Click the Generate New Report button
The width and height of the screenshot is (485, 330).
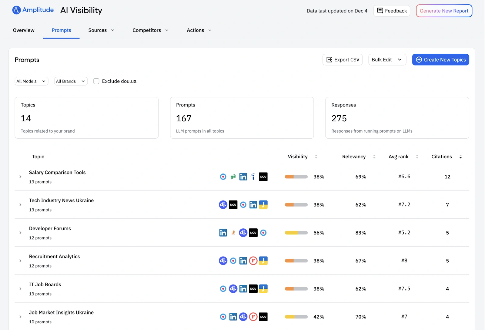point(444,11)
